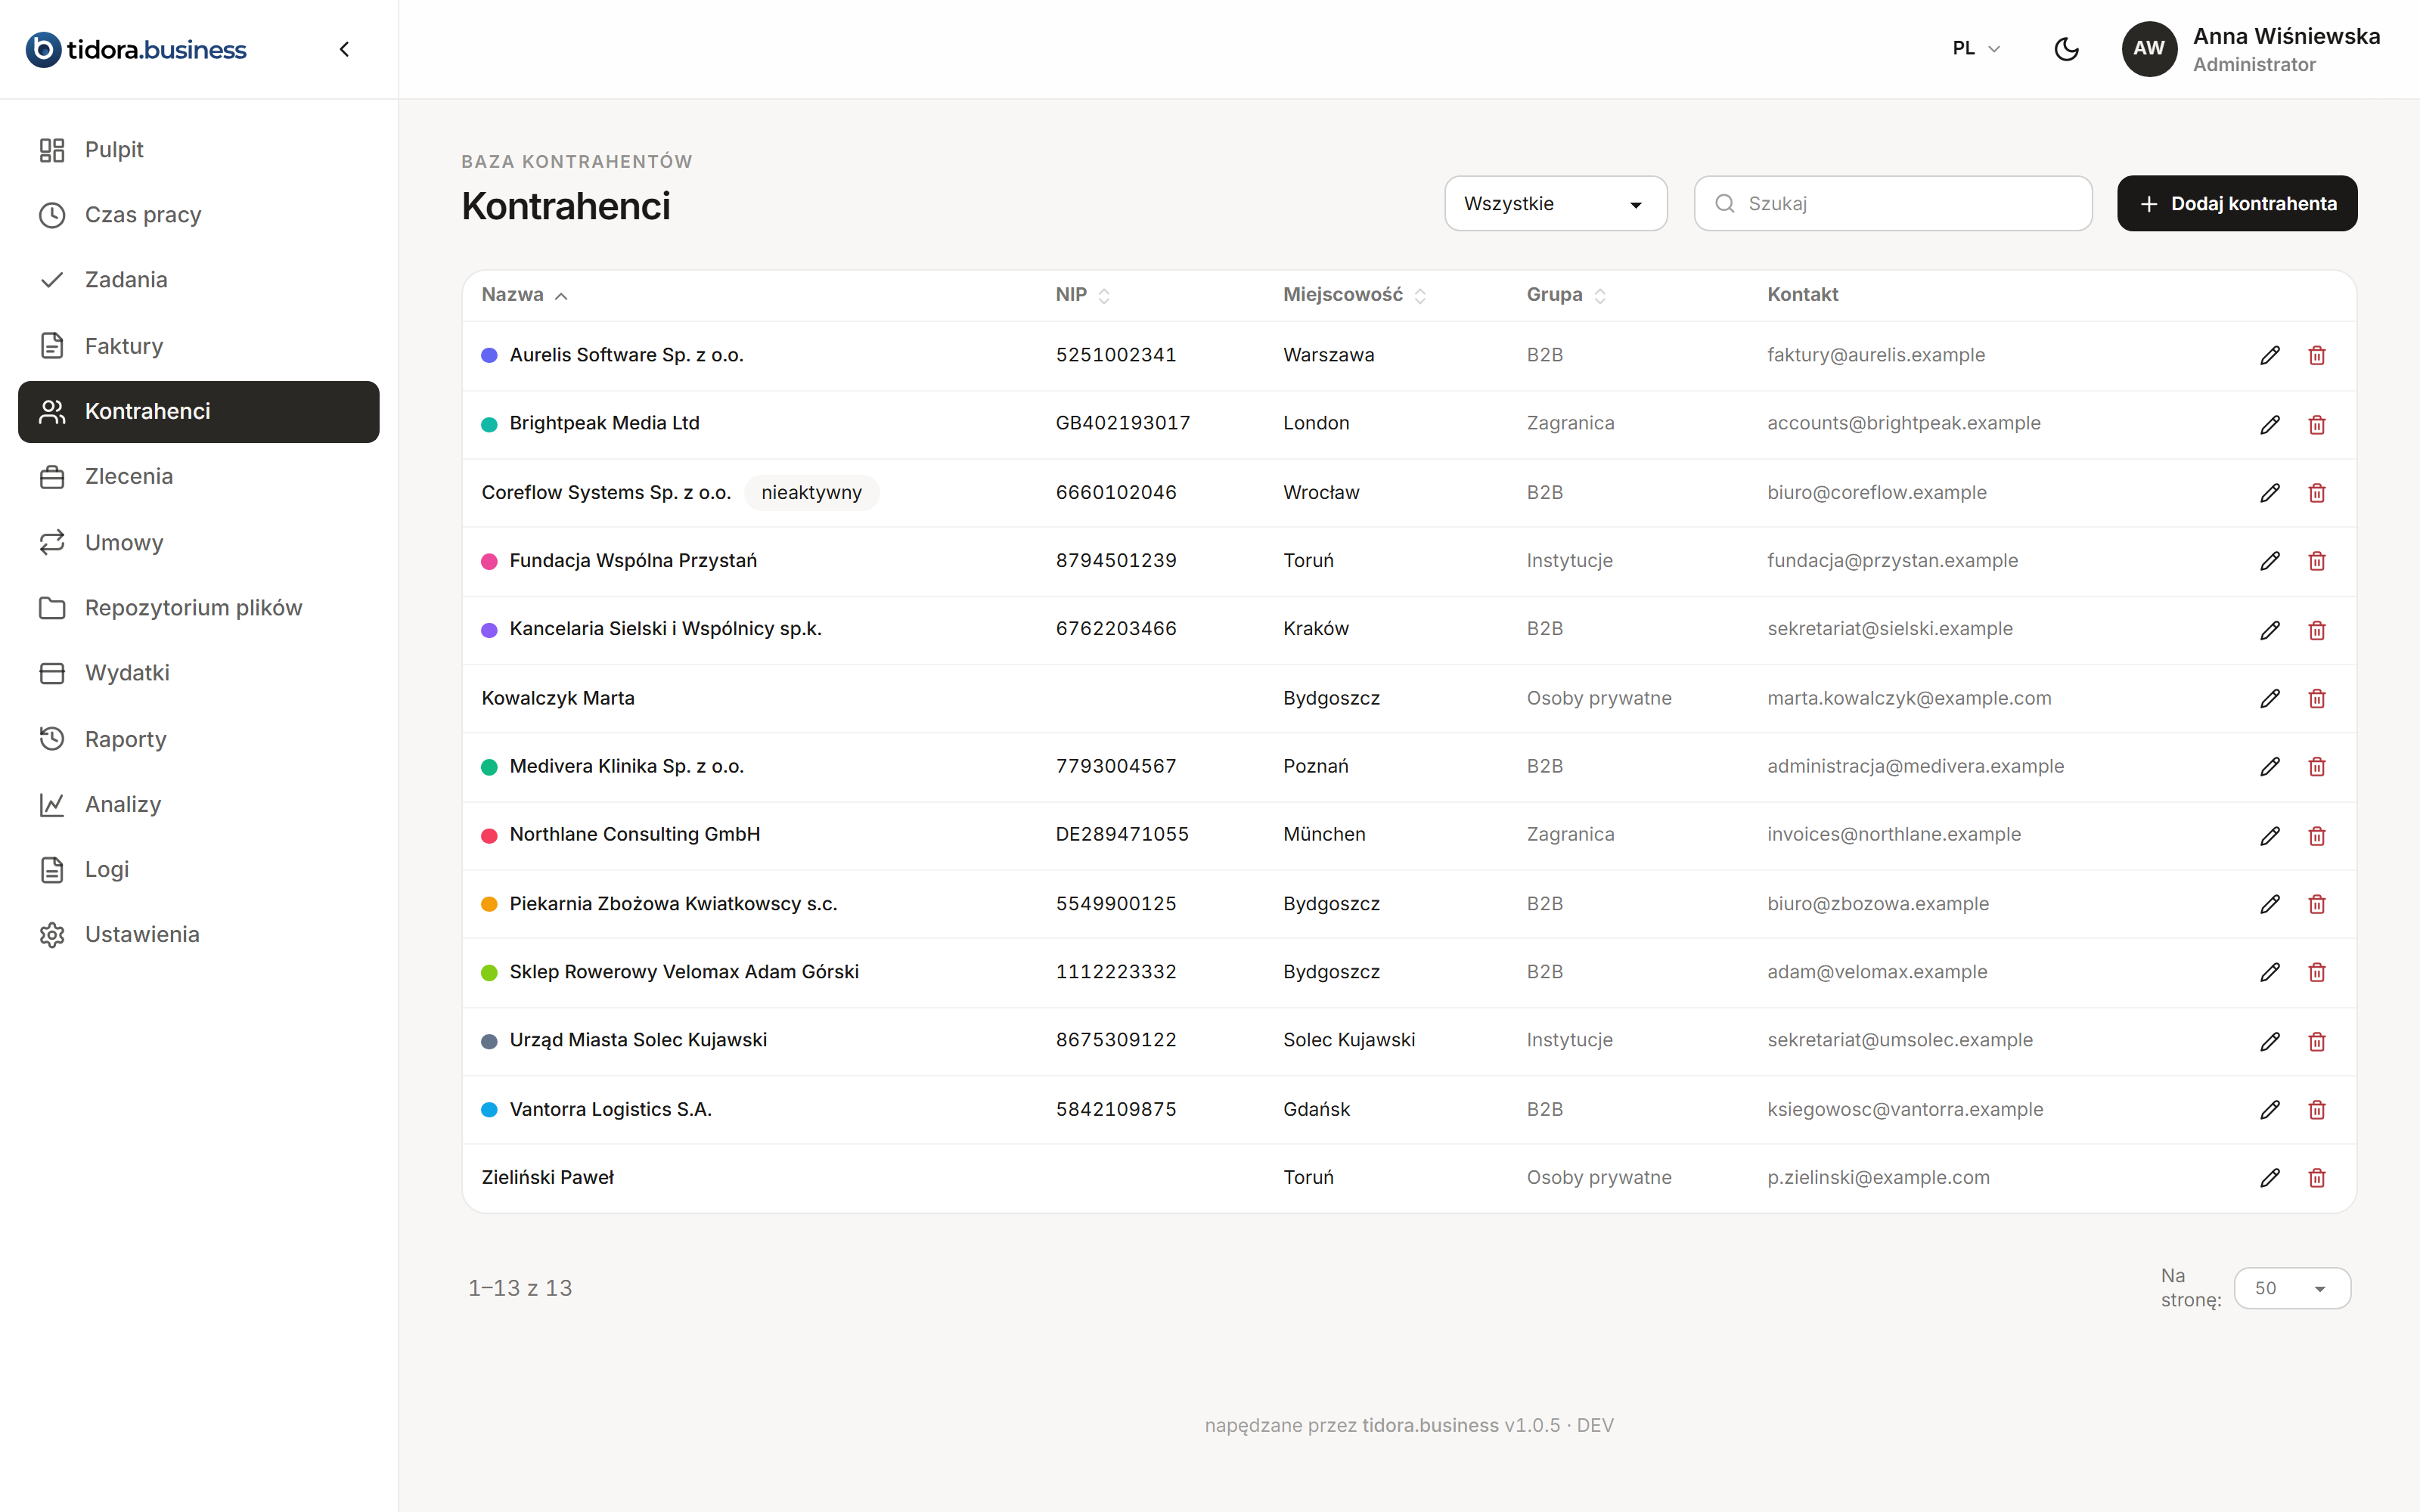
Task: Open the per-page 50 dropdown
Action: pyautogui.click(x=2292, y=1288)
